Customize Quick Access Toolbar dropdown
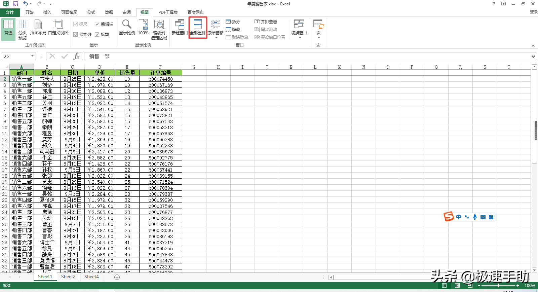 point(50,4)
